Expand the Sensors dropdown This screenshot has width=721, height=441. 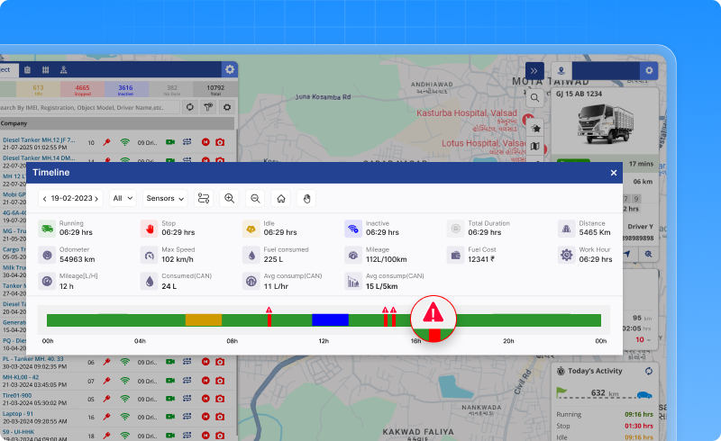[x=165, y=198]
